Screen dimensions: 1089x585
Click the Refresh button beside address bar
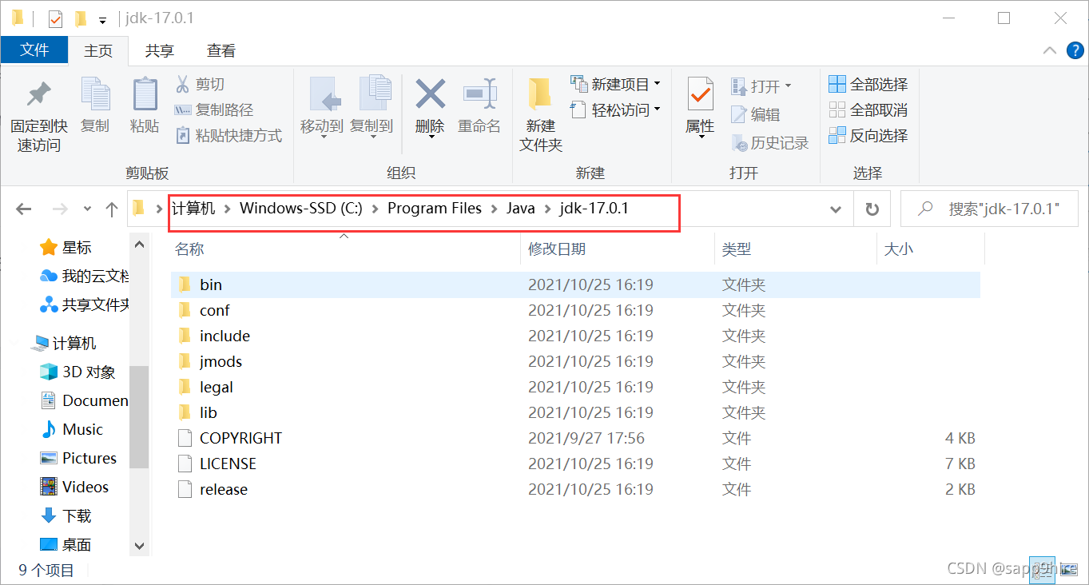[872, 209]
